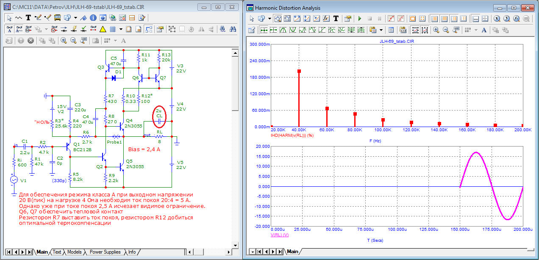The height and width of the screenshot is (260, 539).
Task: Select Text 'T' tool in Harmonic Distortion window
Action: tap(336, 19)
